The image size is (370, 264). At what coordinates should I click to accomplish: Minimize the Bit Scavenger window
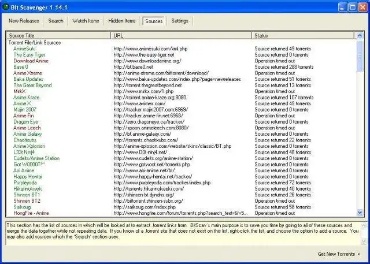coord(342,7)
